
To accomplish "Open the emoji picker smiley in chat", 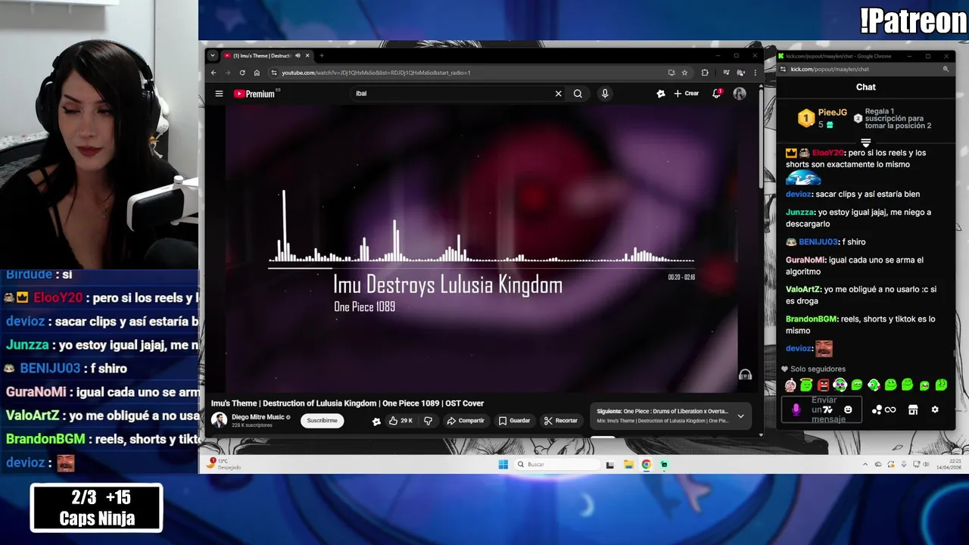I will (848, 410).
